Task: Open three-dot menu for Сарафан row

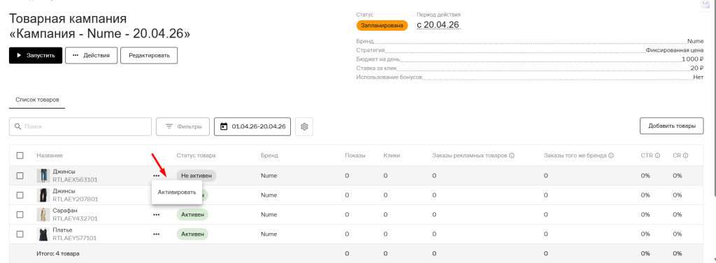Action: coord(157,215)
